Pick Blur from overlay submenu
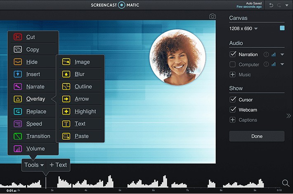This screenshot has width=293, height=194. 80,74
